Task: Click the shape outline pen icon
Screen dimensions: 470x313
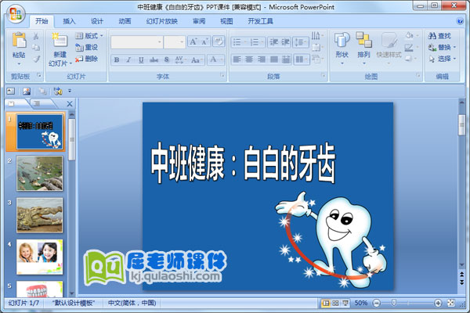Action: click(x=410, y=47)
